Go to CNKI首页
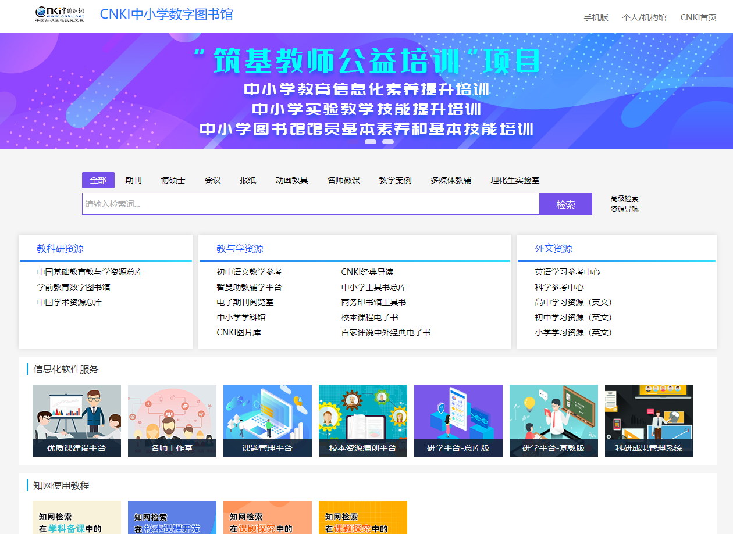The height and width of the screenshot is (534, 733). pyautogui.click(x=698, y=17)
